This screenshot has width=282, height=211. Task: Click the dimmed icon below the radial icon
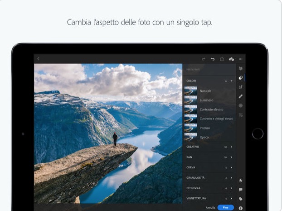click(241, 115)
